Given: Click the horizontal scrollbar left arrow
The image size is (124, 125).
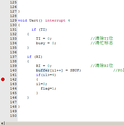Looking at the screenshot, I should [2, 123].
